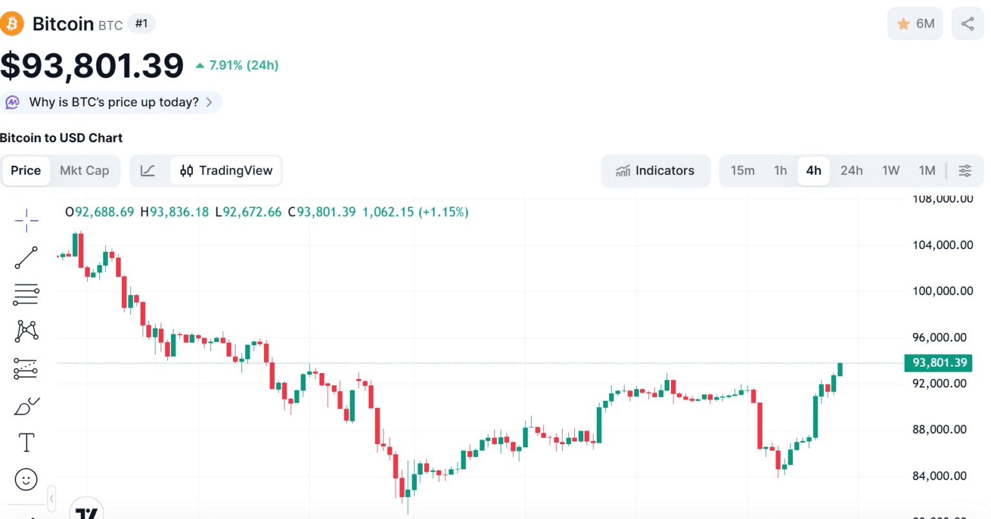Select the crosshair cursor tool

click(x=26, y=221)
